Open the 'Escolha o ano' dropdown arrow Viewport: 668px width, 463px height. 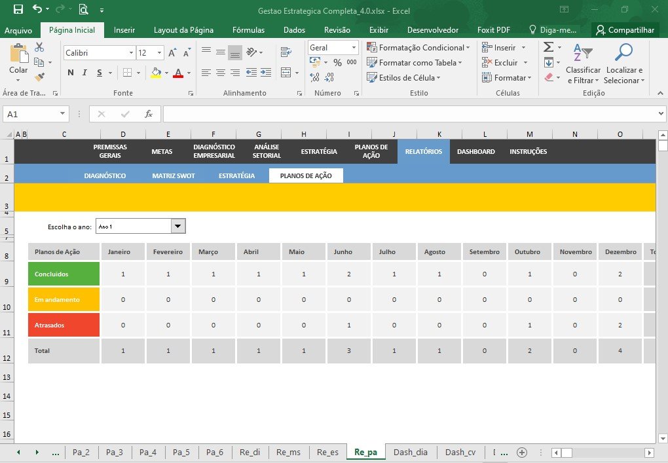point(178,226)
